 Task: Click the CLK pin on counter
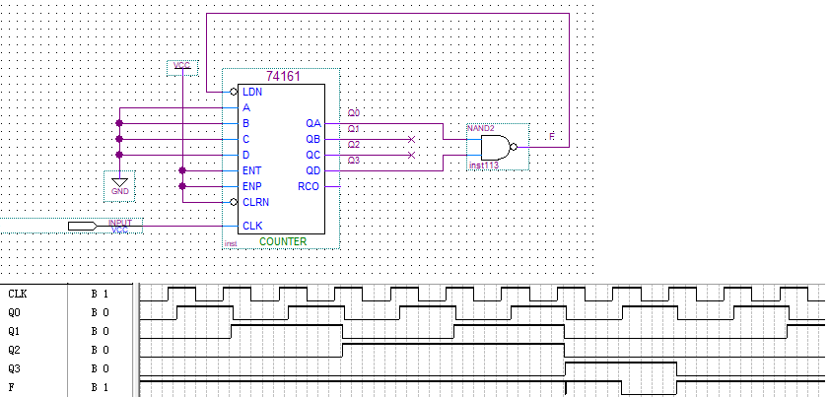click(252, 227)
